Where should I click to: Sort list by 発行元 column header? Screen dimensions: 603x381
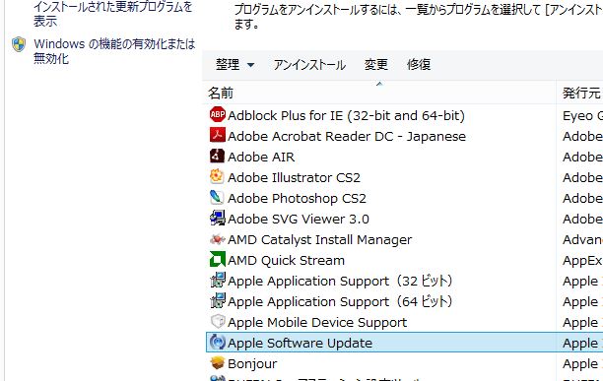tap(582, 93)
